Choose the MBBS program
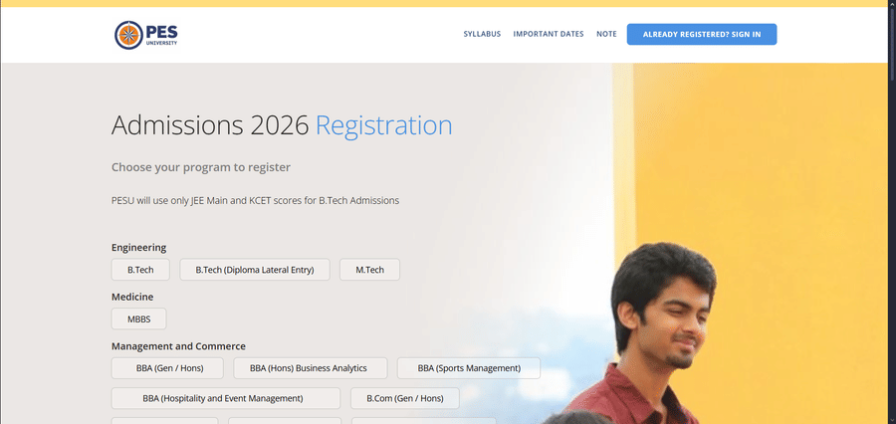 138,318
